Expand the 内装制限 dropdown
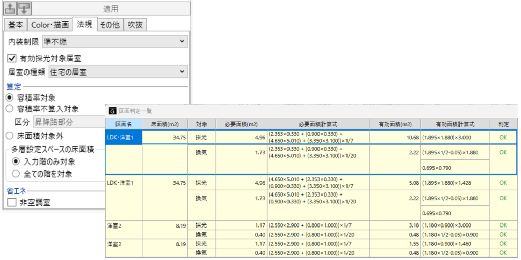 coord(114,41)
